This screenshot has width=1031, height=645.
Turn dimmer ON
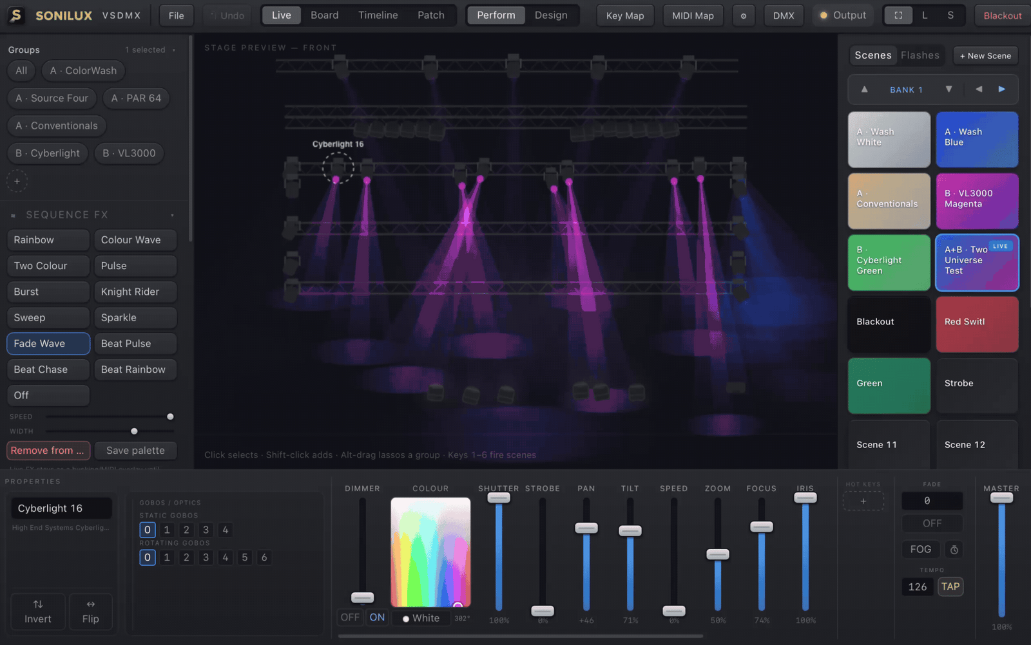coord(377,617)
